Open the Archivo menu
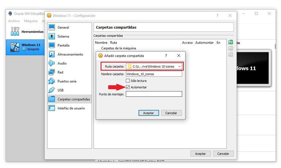Image resolution: width=281 pixels, height=168 pixels. pos(14,21)
